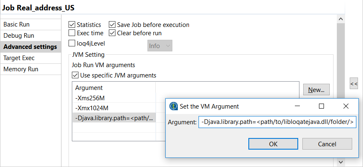Click the scrollbar down arrow
The width and height of the screenshot is (363, 167).
click(x=341, y=162)
